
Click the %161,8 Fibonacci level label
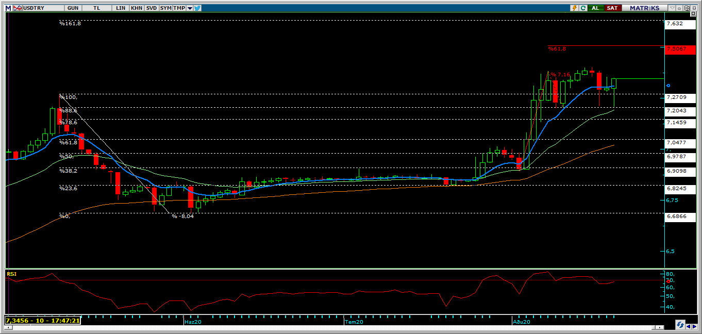point(70,23)
